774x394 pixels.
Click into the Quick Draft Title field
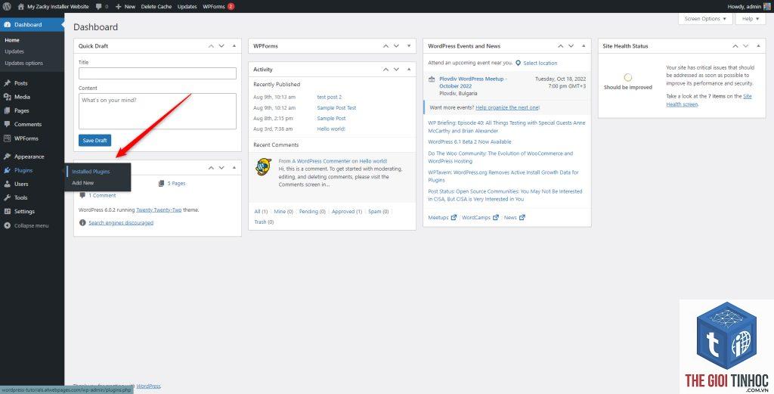tap(157, 73)
